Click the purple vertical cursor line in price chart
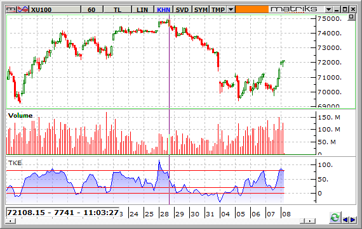 (169, 61)
